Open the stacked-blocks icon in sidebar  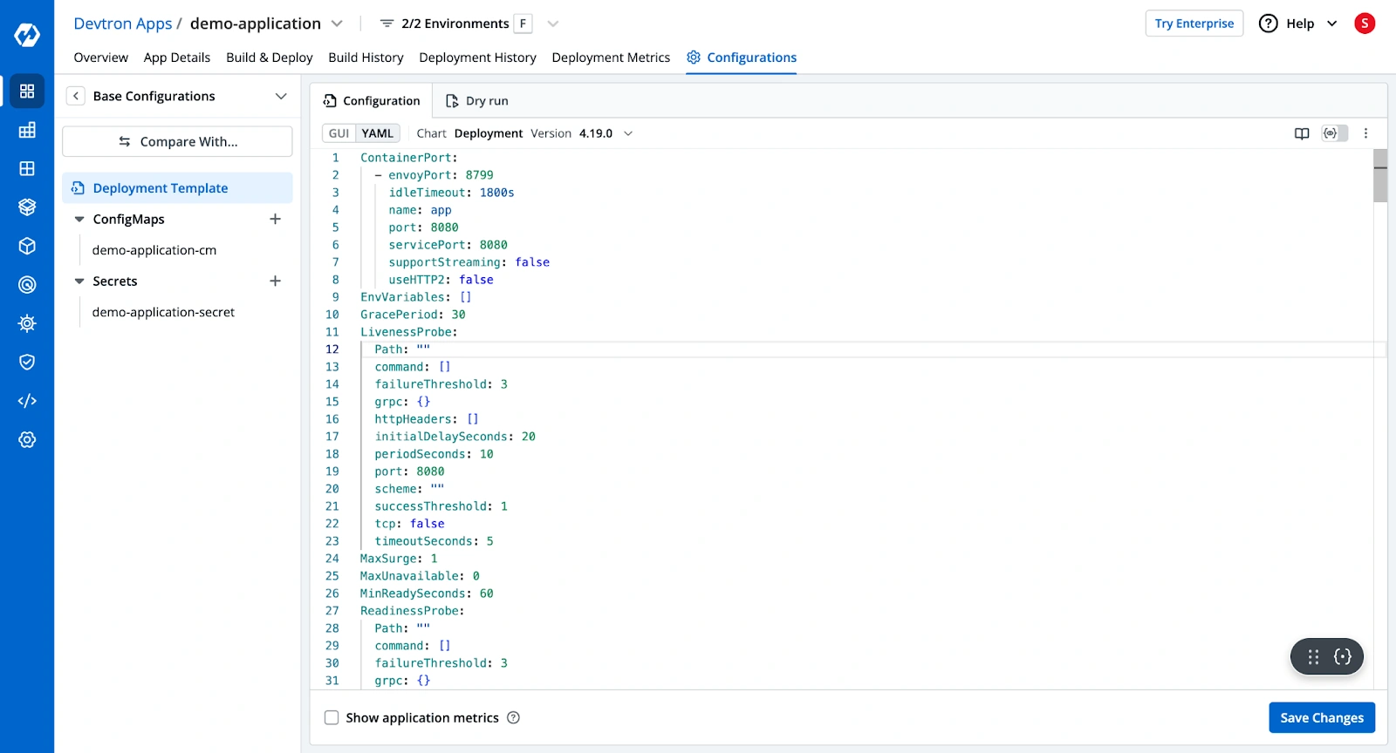(x=27, y=130)
